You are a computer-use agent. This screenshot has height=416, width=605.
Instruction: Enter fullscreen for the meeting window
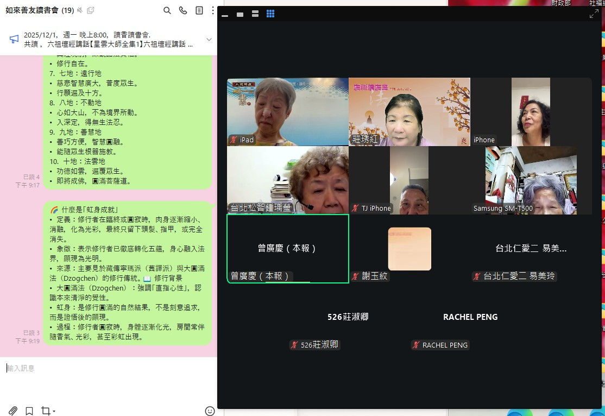(x=594, y=14)
